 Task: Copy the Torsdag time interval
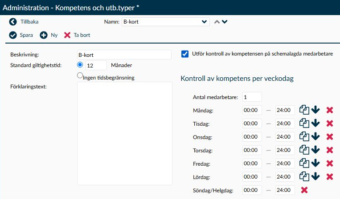(x=304, y=150)
